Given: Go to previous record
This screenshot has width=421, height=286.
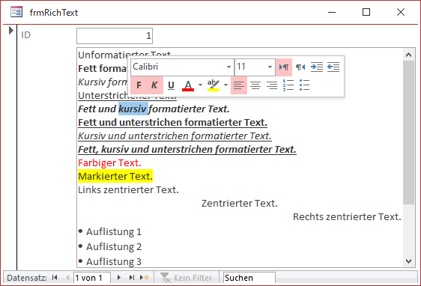Looking at the screenshot, I should point(67,278).
